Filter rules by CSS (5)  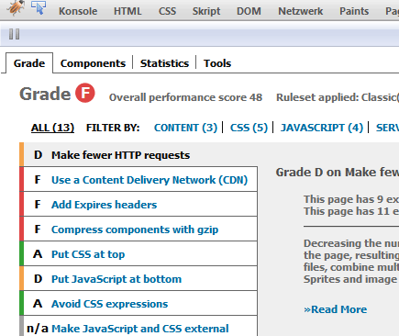(x=249, y=128)
